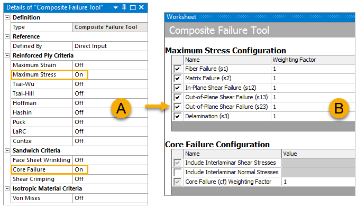Collapse the Reference section

coord(7,36)
